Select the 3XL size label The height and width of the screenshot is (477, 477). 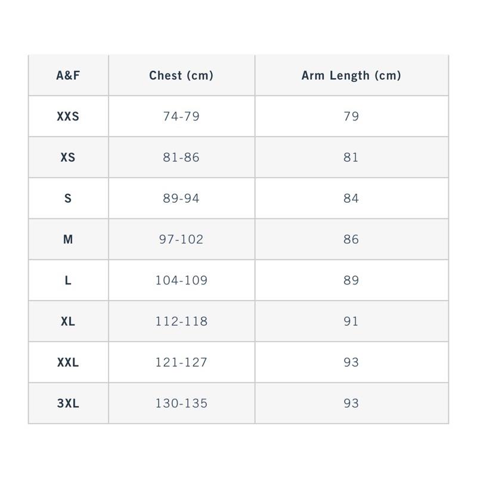[68, 404]
